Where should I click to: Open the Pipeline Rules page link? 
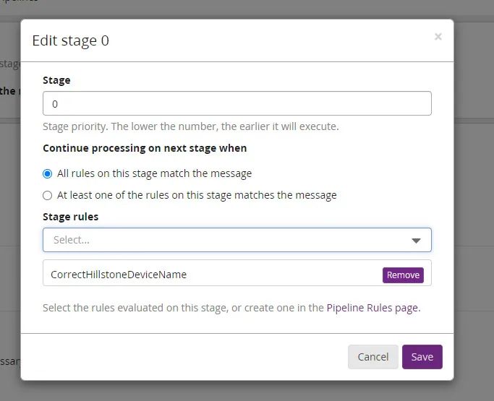372,308
